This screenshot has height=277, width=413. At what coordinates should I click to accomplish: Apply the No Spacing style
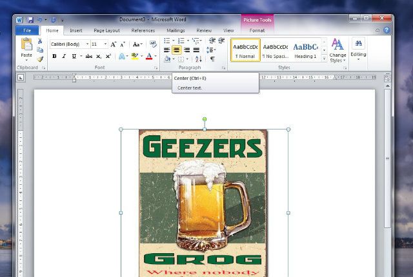[276, 50]
